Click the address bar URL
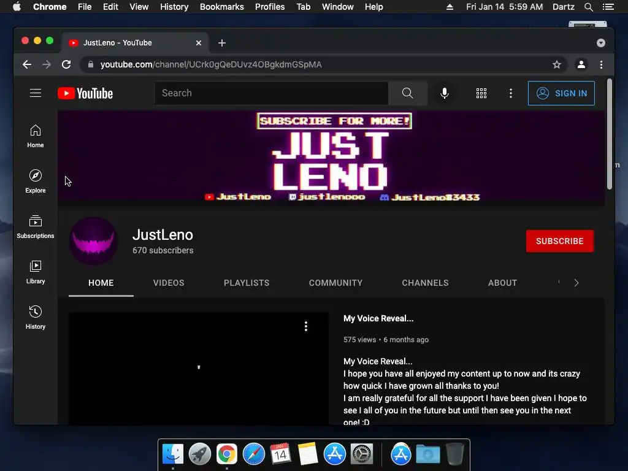Image resolution: width=628 pixels, height=471 pixels. pos(211,64)
